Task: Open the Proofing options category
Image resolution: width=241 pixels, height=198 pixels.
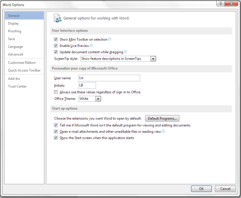Action: tap(15, 31)
